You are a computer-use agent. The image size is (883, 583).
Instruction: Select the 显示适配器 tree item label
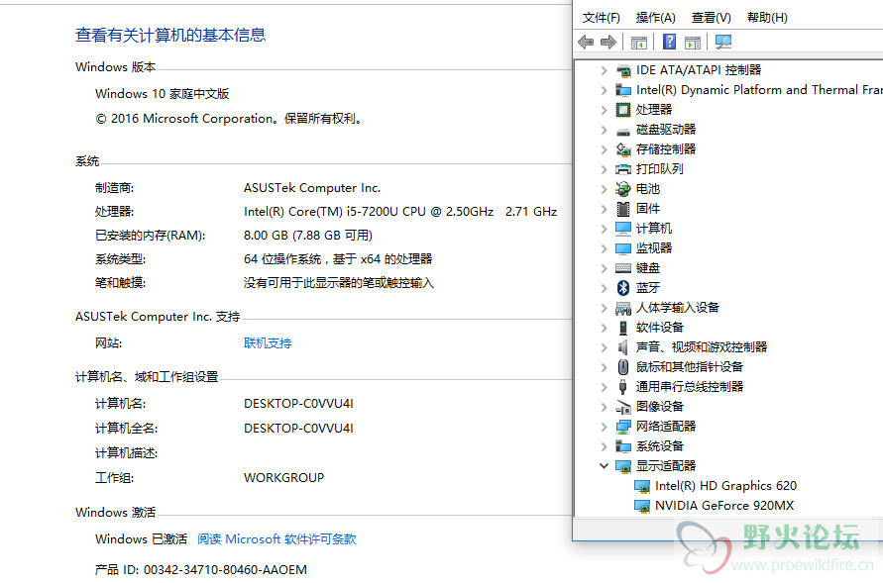(x=666, y=466)
